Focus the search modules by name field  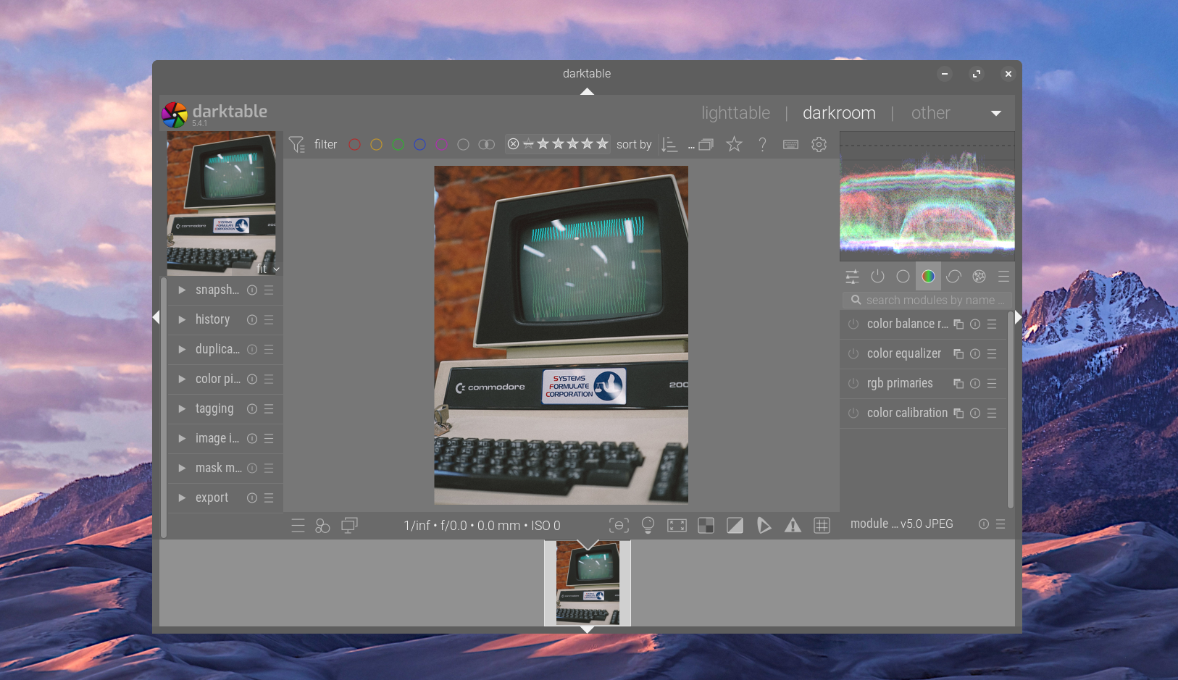(x=927, y=300)
